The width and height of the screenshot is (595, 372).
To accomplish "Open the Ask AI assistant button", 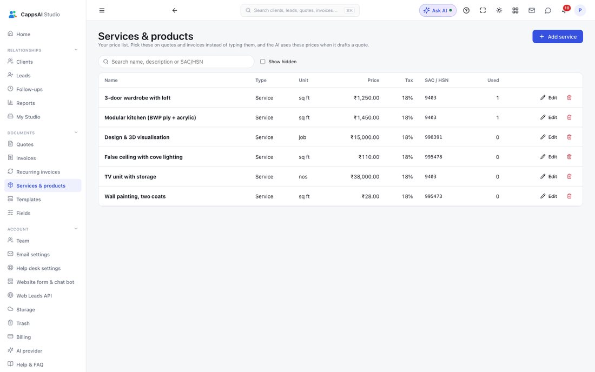I will point(438,11).
